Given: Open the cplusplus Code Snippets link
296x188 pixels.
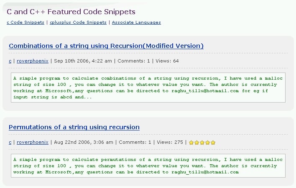Looking at the screenshot, I should tap(78, 23).
